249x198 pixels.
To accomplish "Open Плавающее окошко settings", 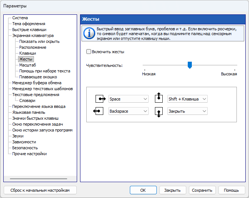I will [38, 77].
